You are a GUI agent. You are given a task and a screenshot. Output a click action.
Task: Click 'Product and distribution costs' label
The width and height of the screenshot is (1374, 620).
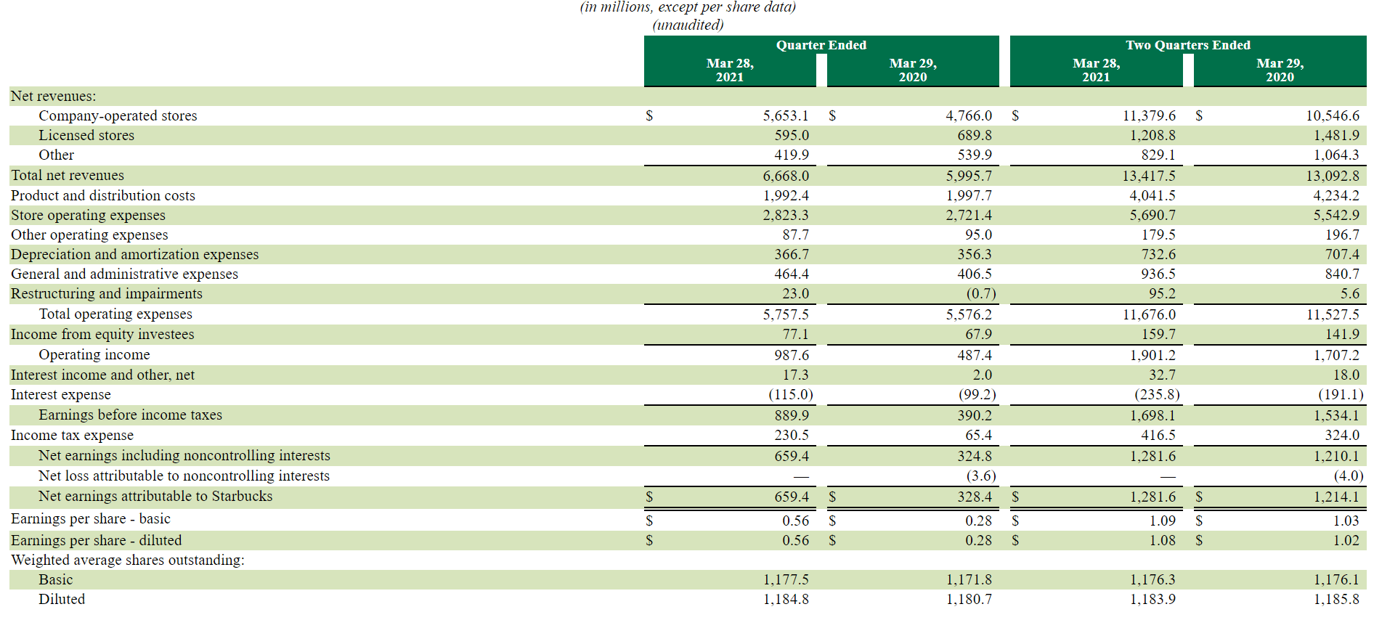click(103, 195)
